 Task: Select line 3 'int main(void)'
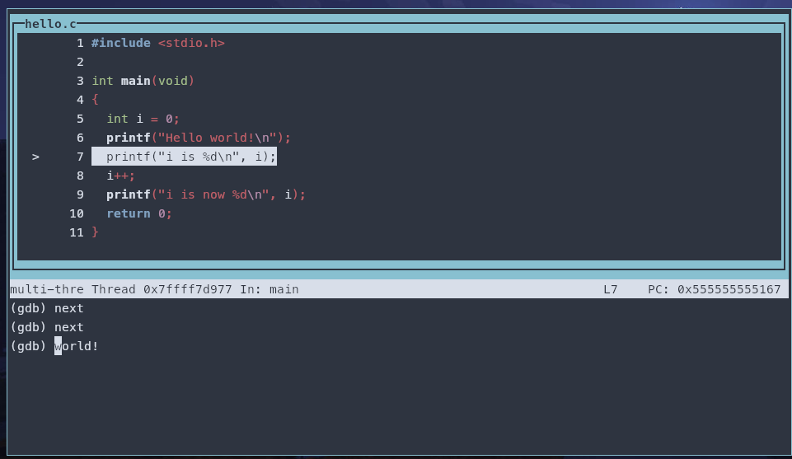[143, 81]
